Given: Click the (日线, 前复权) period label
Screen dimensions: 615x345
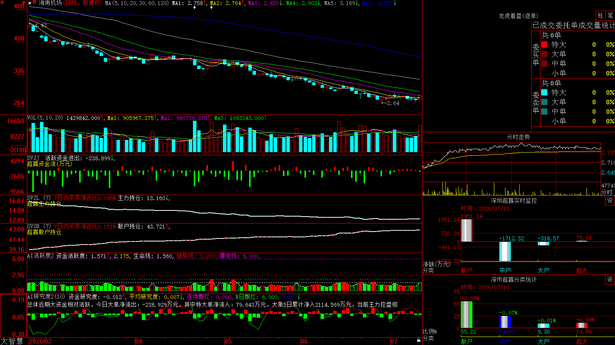Looking at the screenshot, I should pos(83,3).
